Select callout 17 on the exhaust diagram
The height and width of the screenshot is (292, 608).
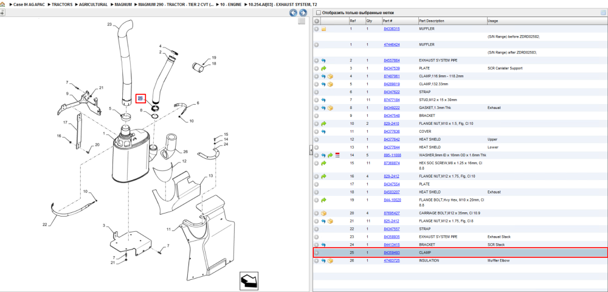66,122
